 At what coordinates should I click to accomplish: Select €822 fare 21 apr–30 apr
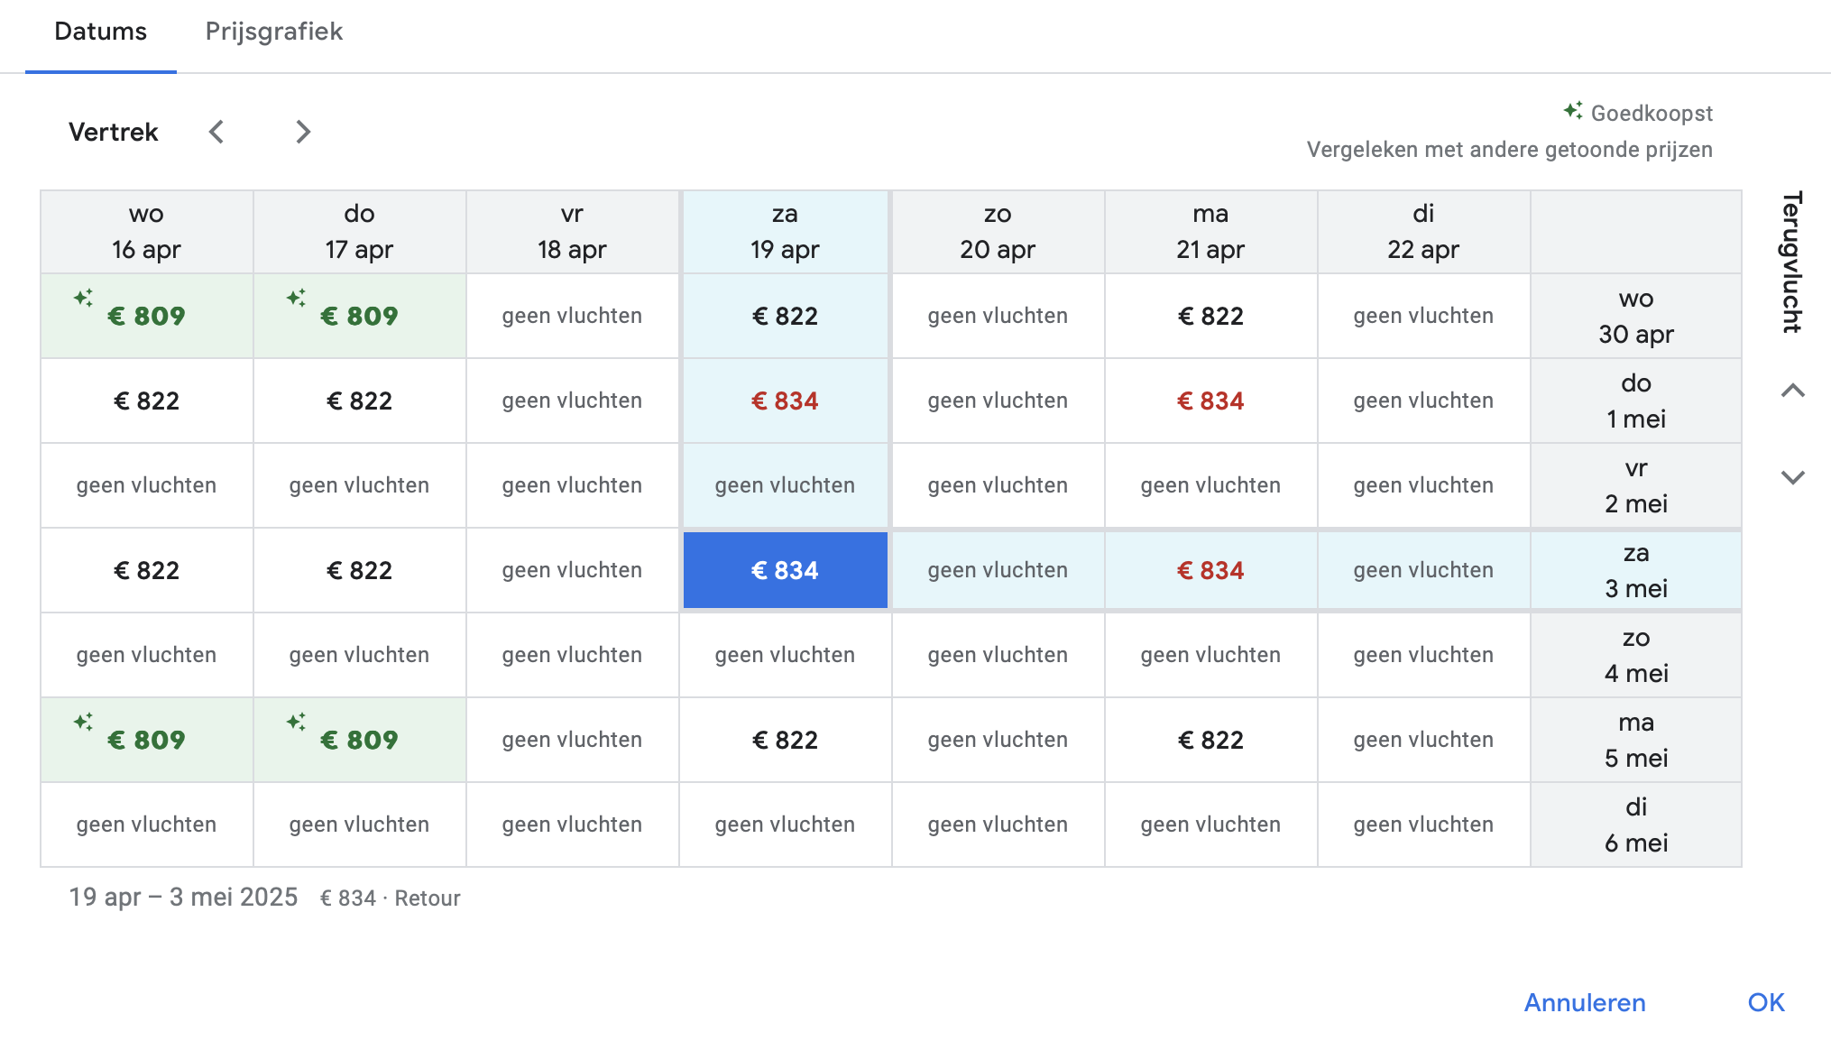tap(1210, 316)
